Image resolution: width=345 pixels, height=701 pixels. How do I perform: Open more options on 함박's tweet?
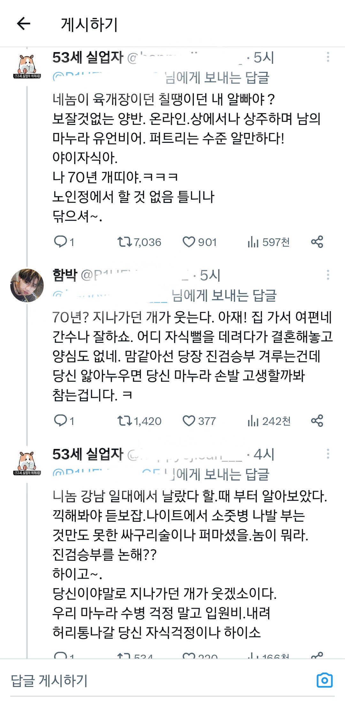coord(328,275)
